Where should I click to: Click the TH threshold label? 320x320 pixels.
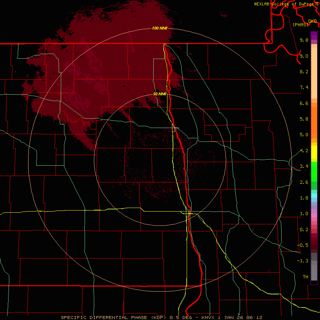pos(305,277)
